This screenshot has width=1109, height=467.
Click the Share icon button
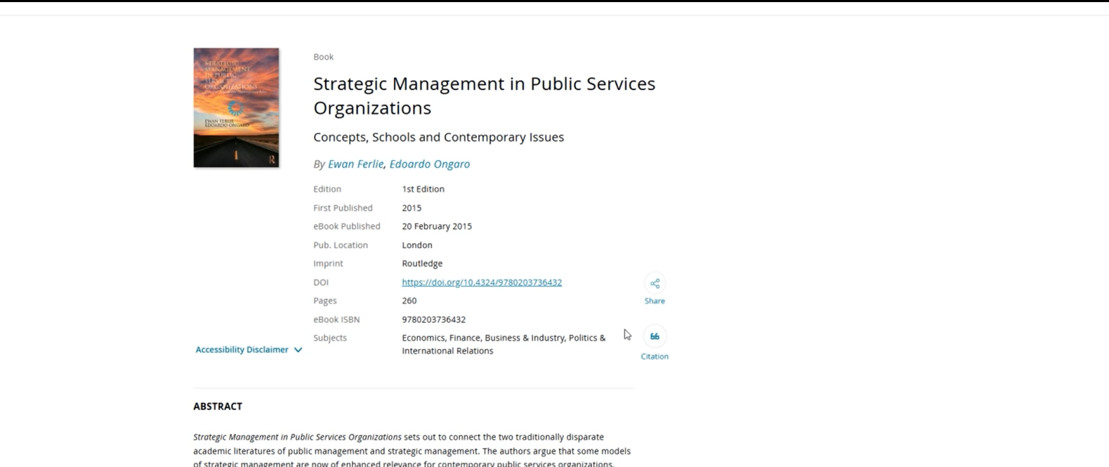point(655,283)
